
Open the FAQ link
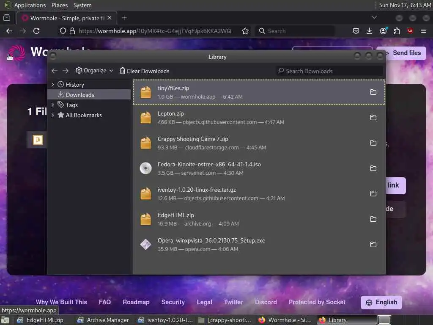pyautogui.click(x=105, y=302)
